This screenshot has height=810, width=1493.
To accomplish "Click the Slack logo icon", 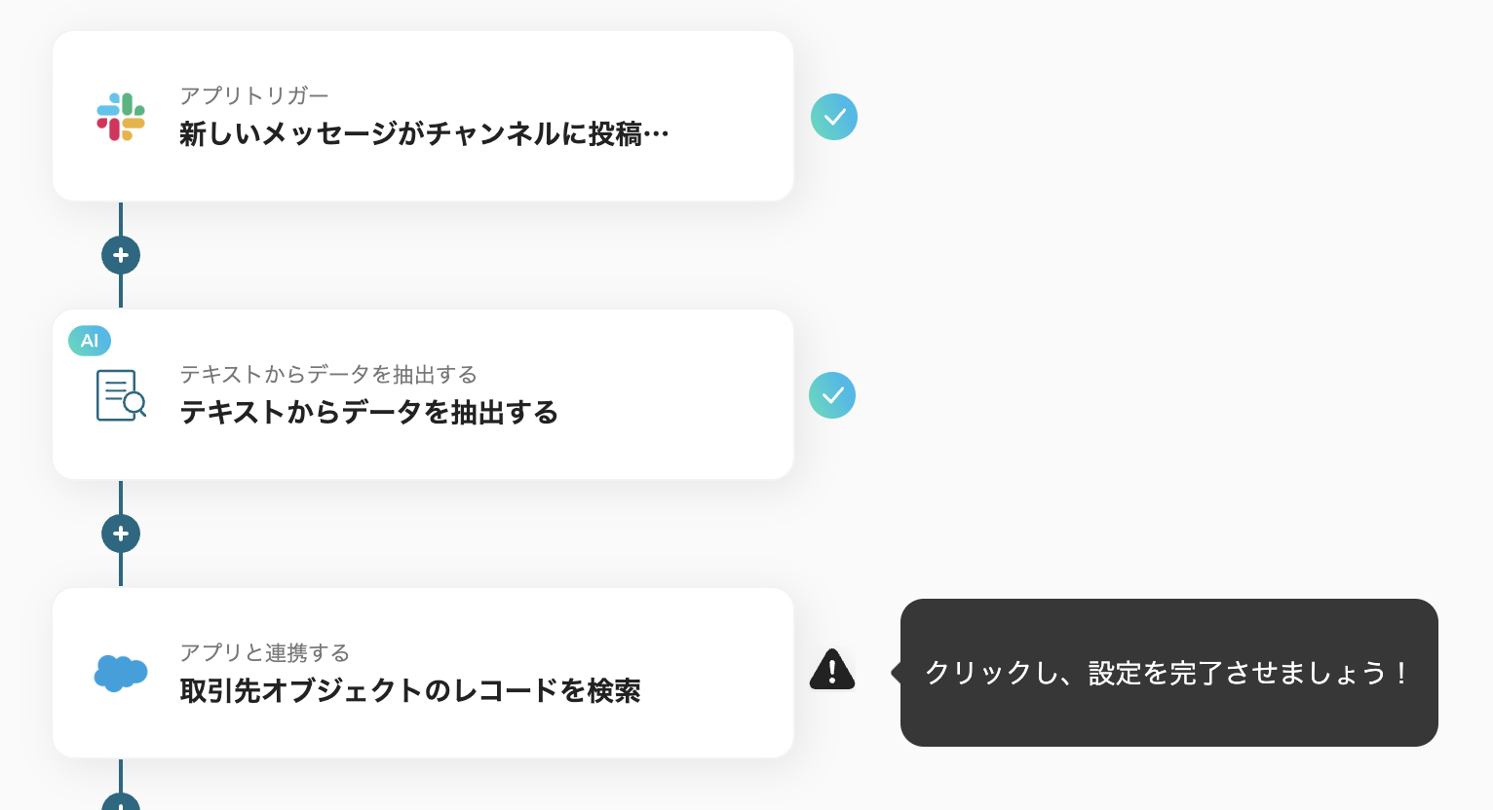I will click(x=121, y=117).
